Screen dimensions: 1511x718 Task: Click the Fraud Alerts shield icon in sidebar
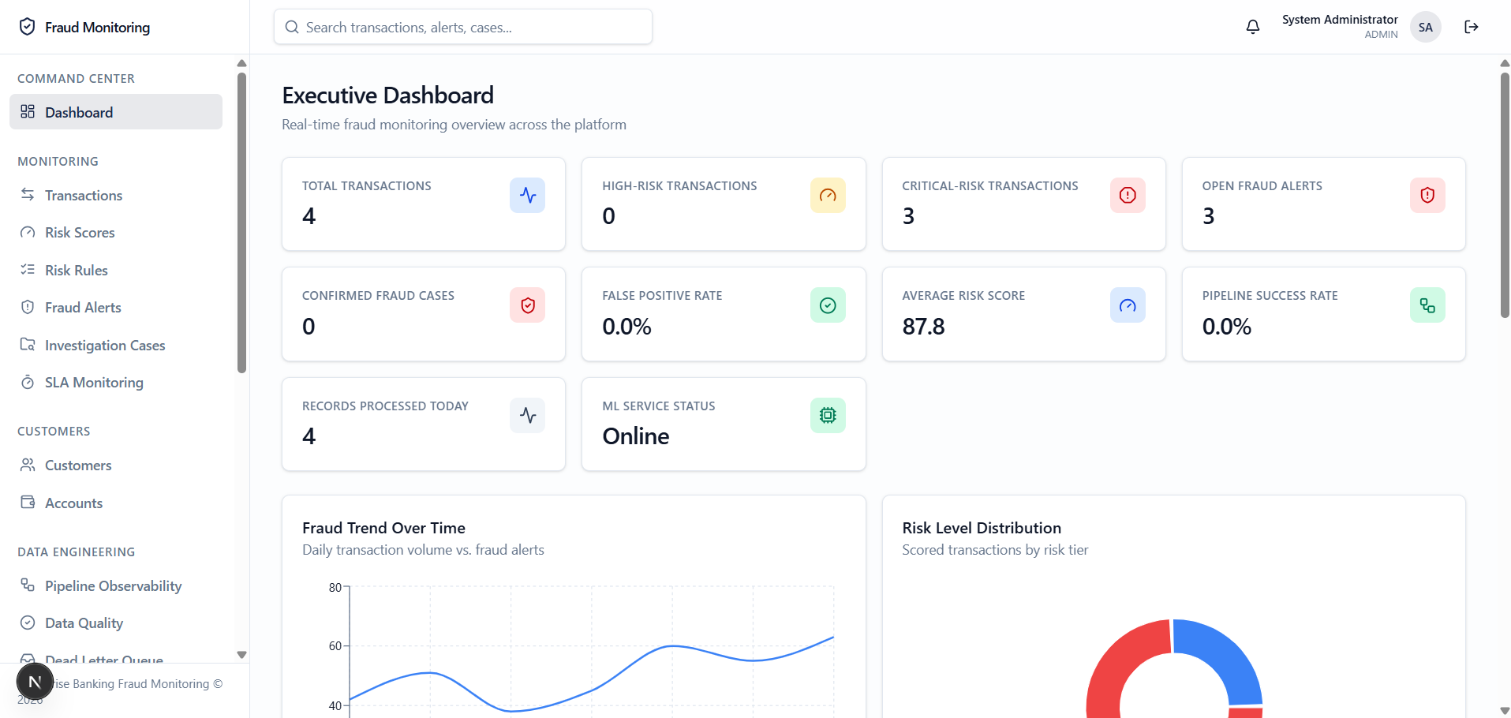pyautogui.click(x=28, y=307)
